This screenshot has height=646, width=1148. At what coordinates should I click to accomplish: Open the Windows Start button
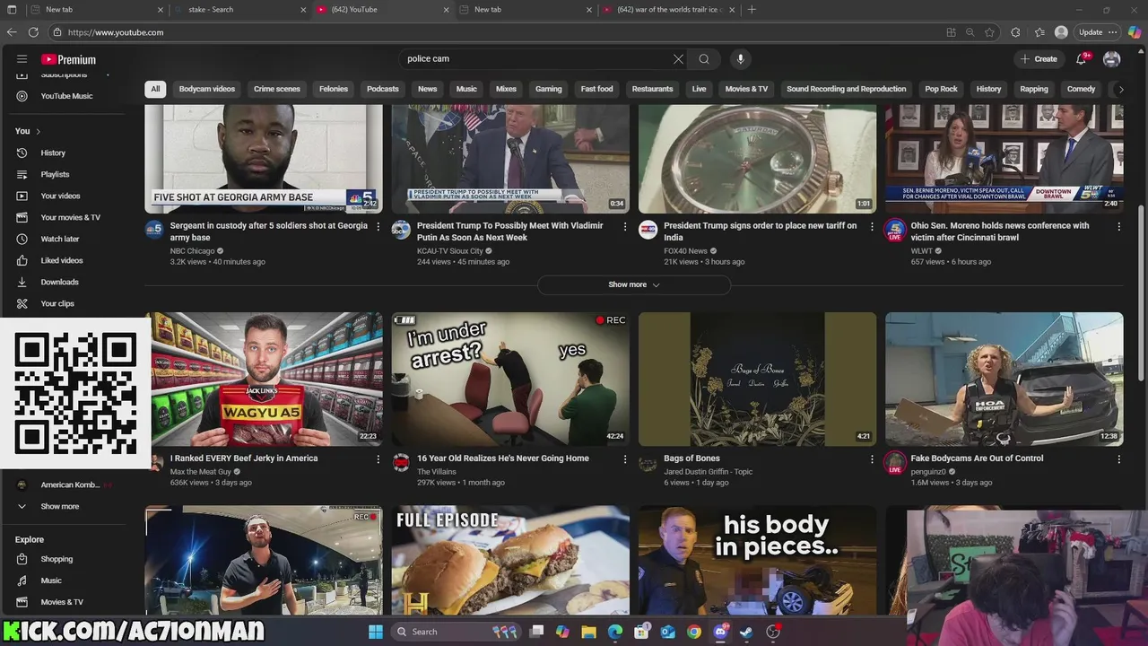[375, 632]
